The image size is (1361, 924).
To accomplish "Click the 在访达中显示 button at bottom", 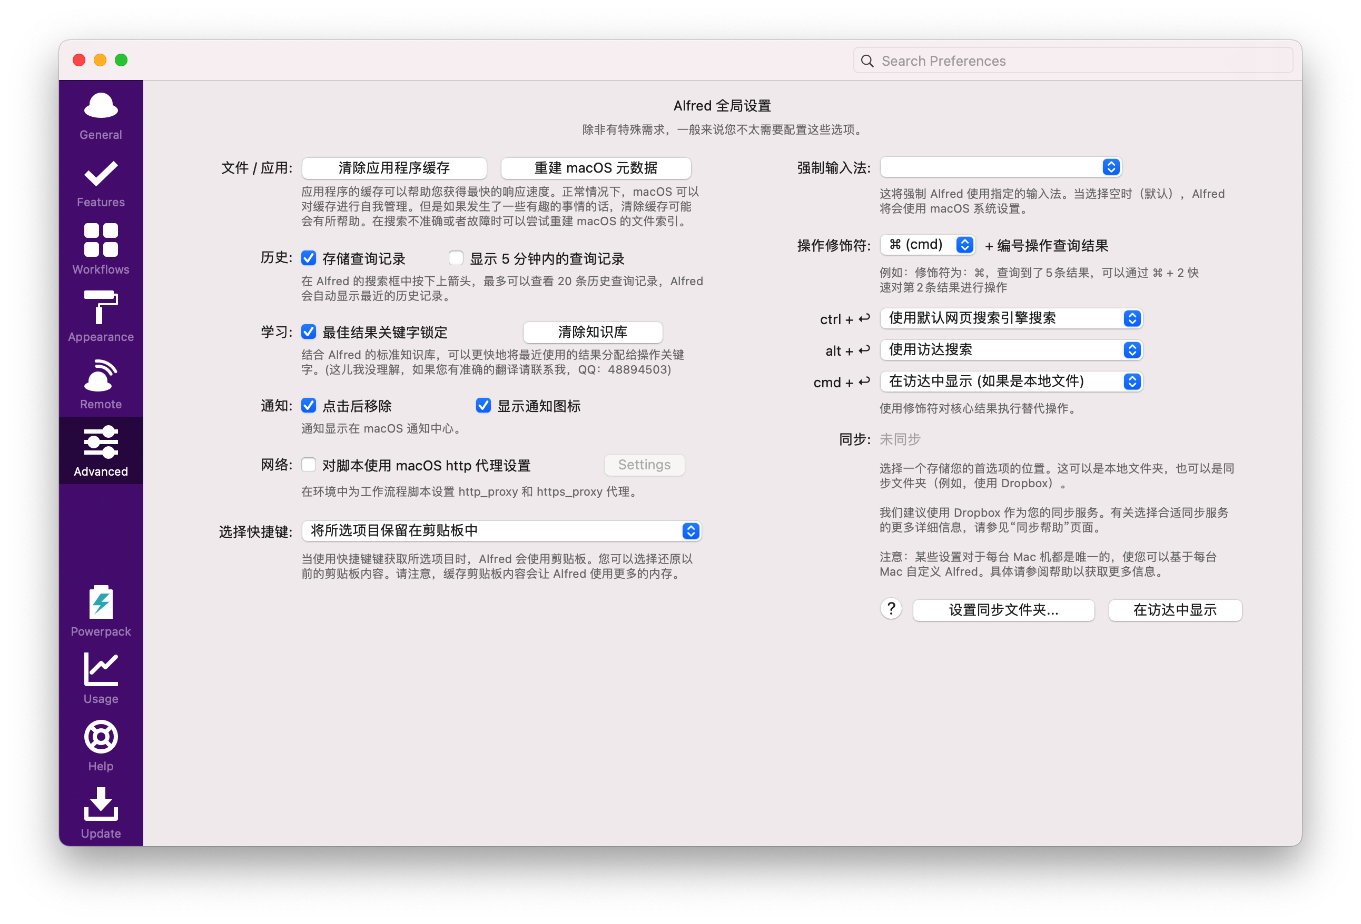I will coord(1175,610).
